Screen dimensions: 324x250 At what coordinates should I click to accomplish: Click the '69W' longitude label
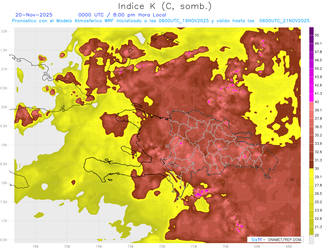pyautogui.click(x=257, y=246)
